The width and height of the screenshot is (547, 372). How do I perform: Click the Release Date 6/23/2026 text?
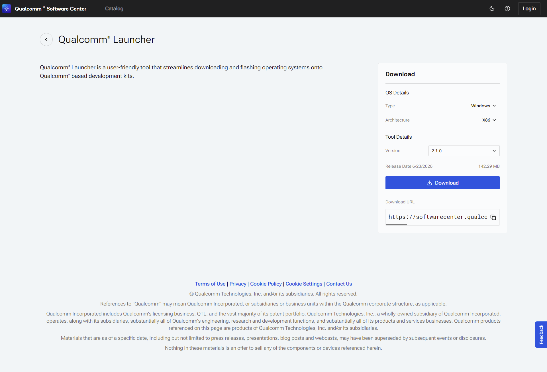click(x=409, y=166)
